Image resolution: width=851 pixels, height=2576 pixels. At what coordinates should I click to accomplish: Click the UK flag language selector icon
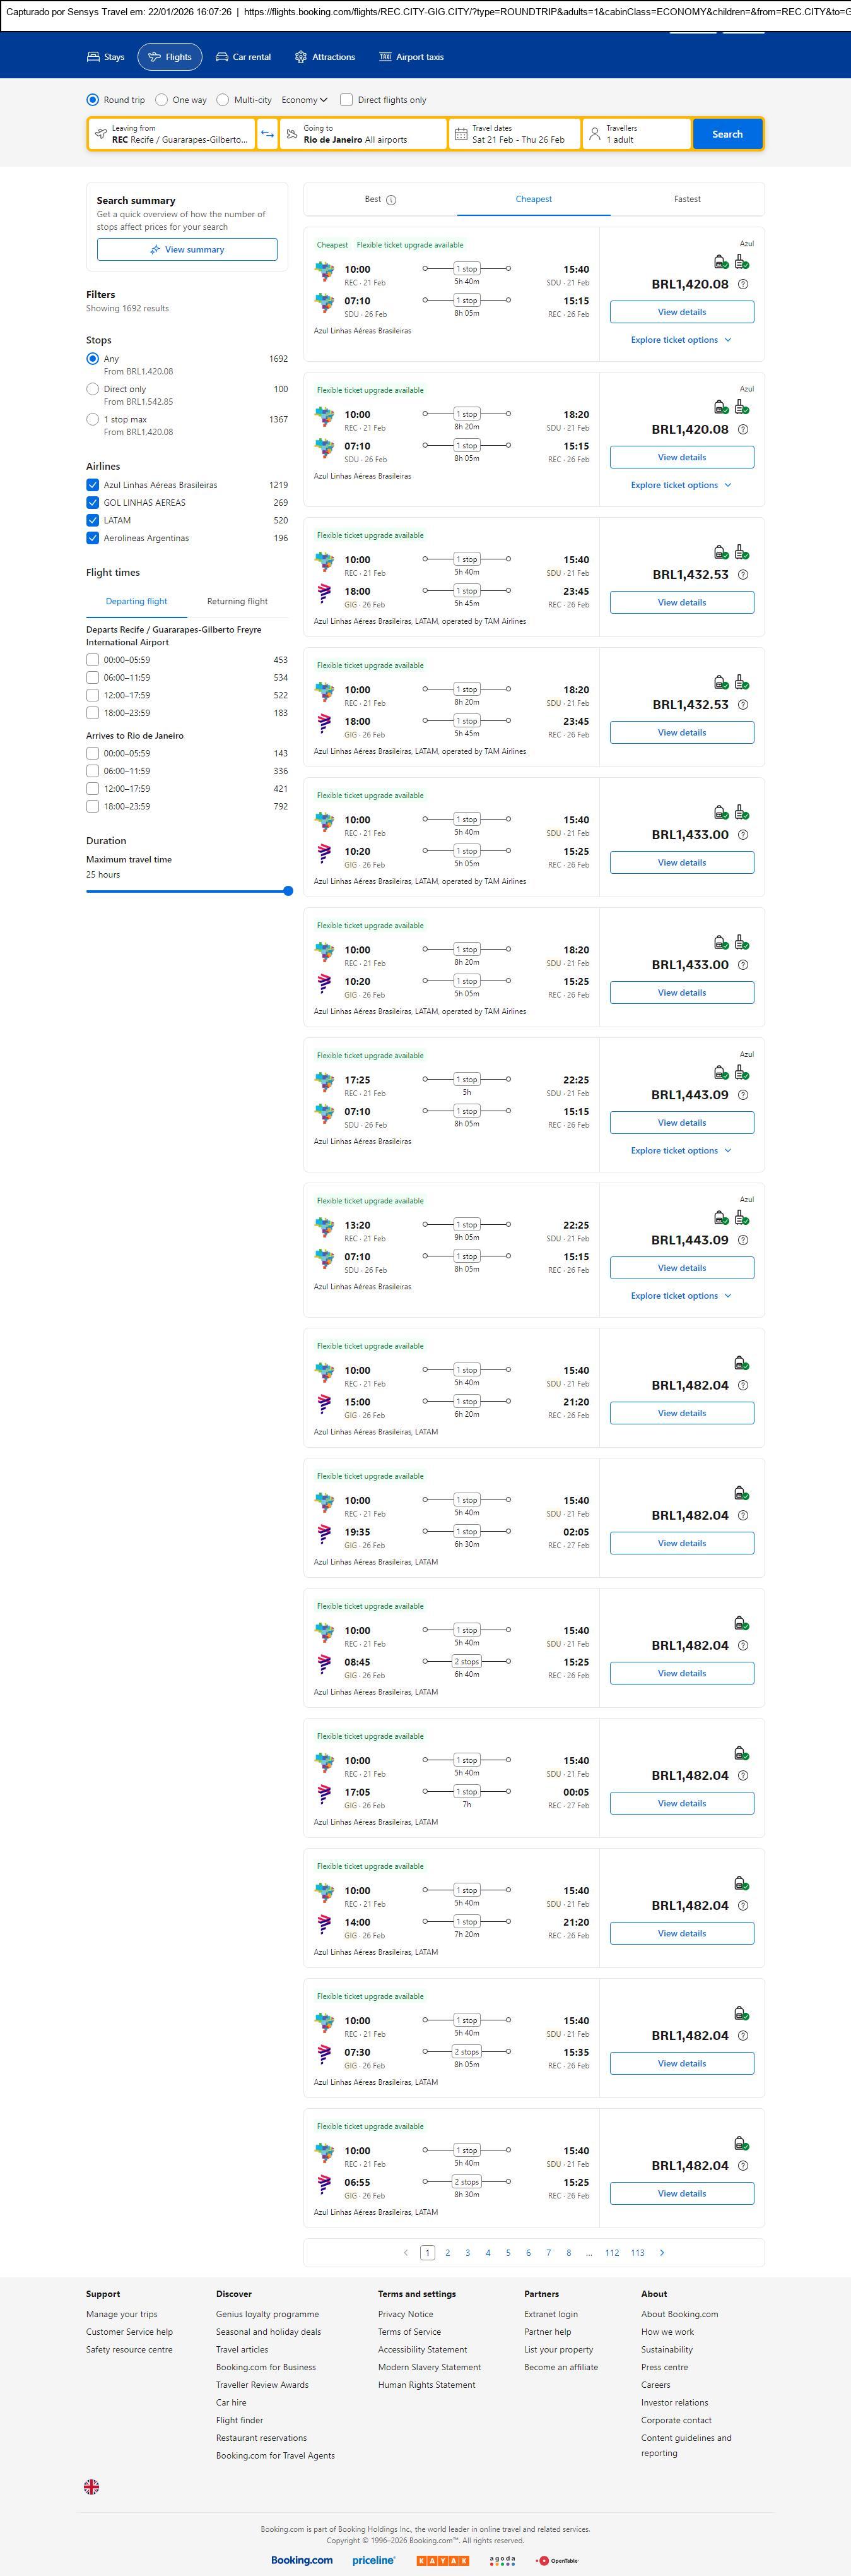tap(91, 2486)
